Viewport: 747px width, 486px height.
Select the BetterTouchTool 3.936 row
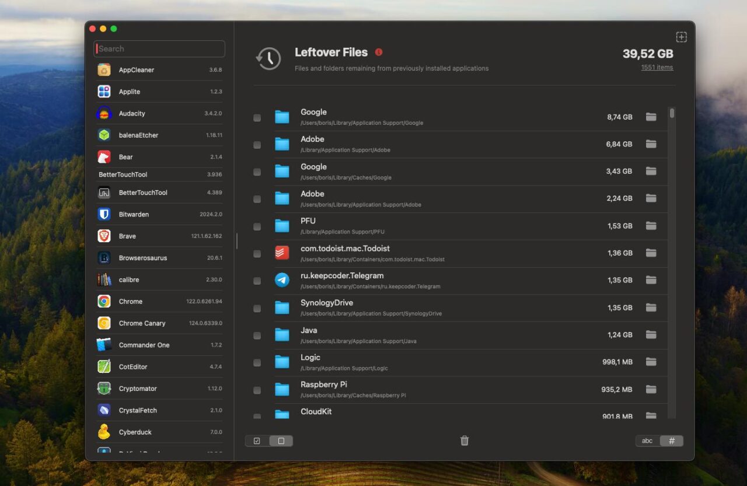(159, 174)
